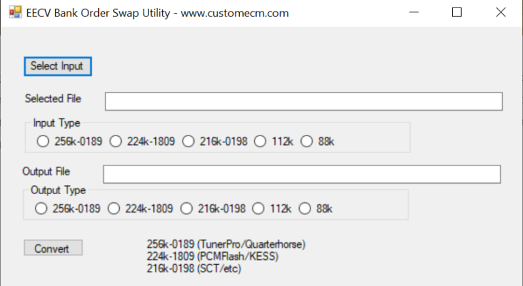Choose 216k-0198 as Input Type
523x286 pixels.
coord(189,142)
